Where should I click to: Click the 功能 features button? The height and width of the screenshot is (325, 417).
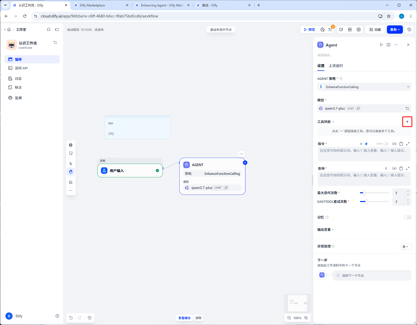375,30
